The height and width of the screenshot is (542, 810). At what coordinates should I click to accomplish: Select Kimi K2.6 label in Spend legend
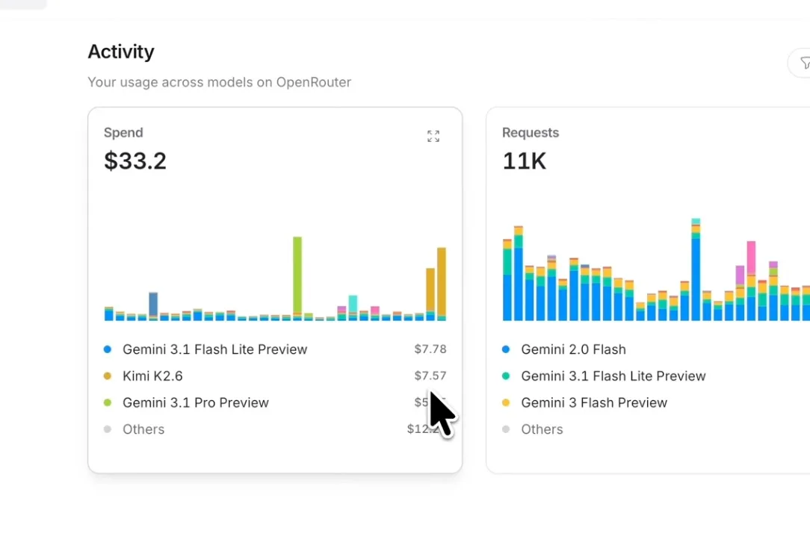152,376
